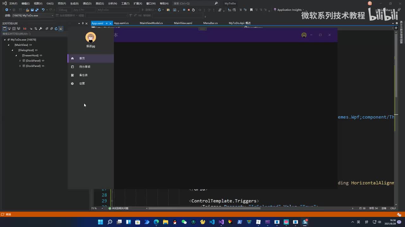Image resolution: width=405 pixels, height=227 pixels.
Task: Open 设置 in the app drawer
Action: (91, 84)
